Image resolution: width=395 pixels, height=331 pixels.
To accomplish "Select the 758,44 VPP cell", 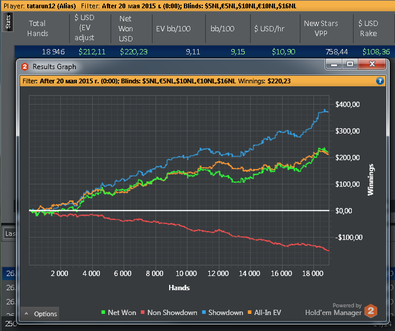I will pos(336,52).
